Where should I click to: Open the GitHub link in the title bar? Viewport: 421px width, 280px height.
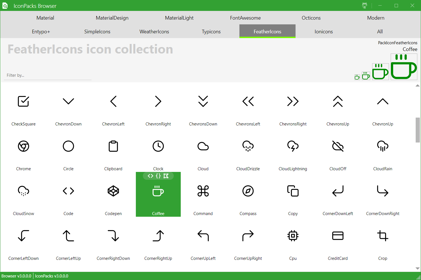364,6
